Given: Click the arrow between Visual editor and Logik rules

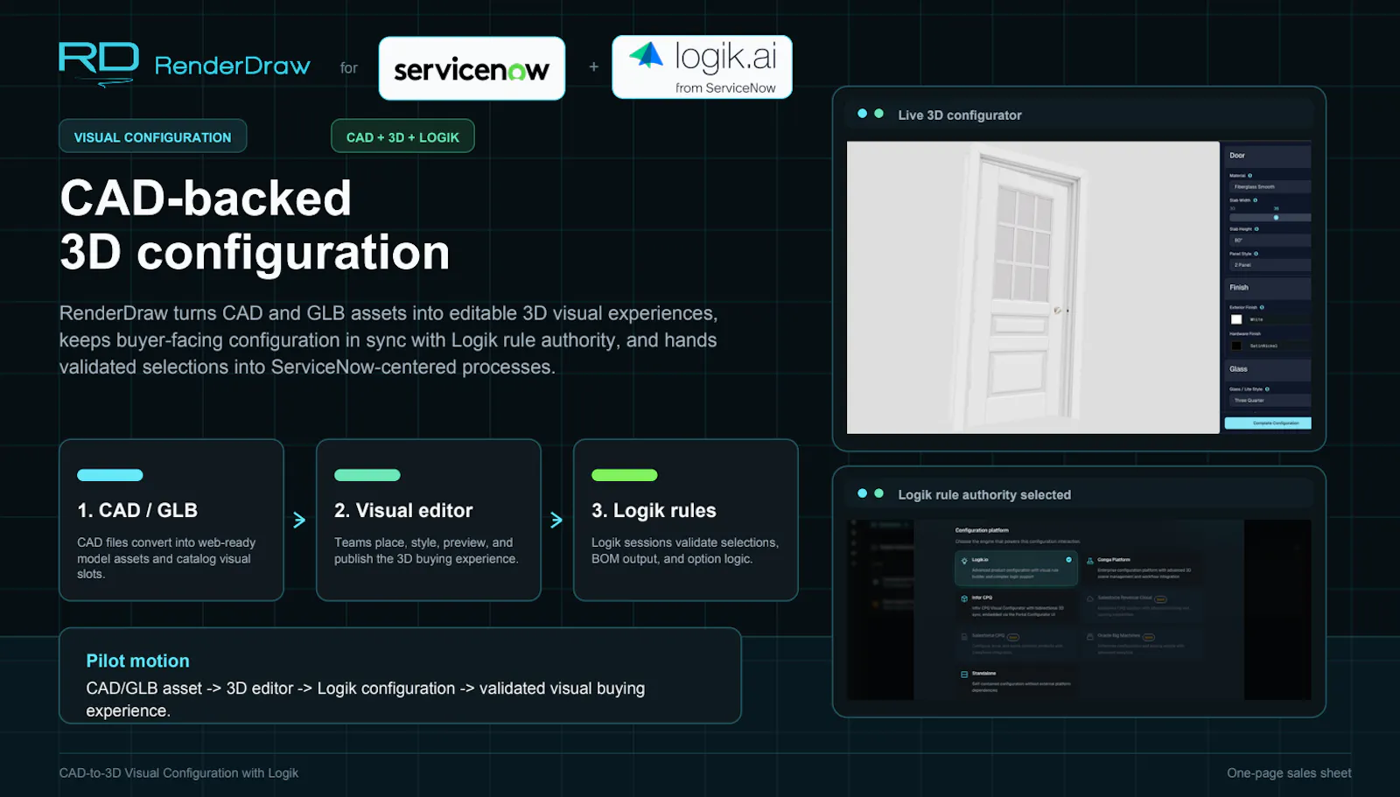Looking at the screenshot, I should [x=556, y=520].
